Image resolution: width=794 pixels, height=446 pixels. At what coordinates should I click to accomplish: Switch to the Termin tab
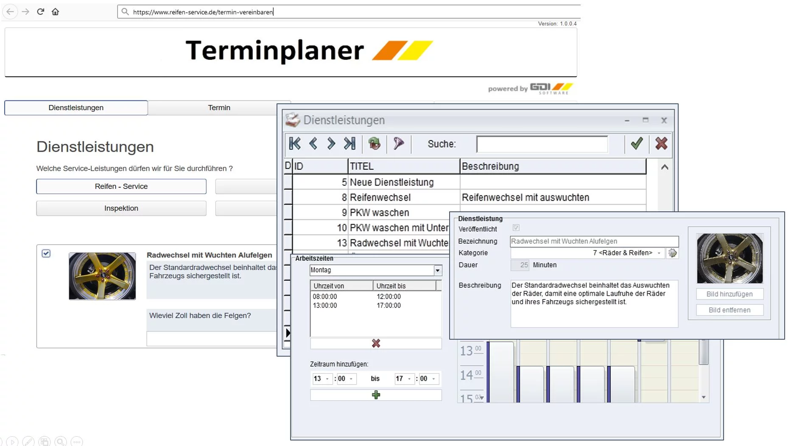pyautogui.click(x=219, y=108)
